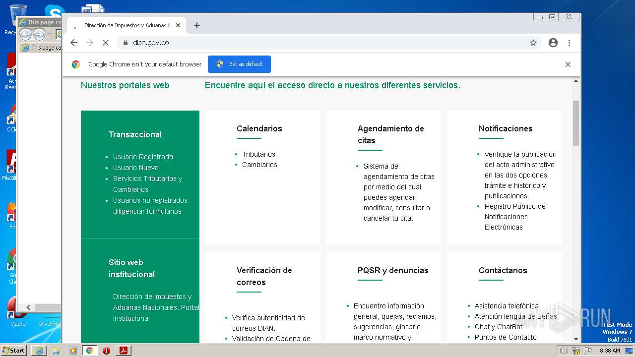Viewport: 635px width, 357px height.
Task: Open the network tray icon
Action: pos(575,351)
